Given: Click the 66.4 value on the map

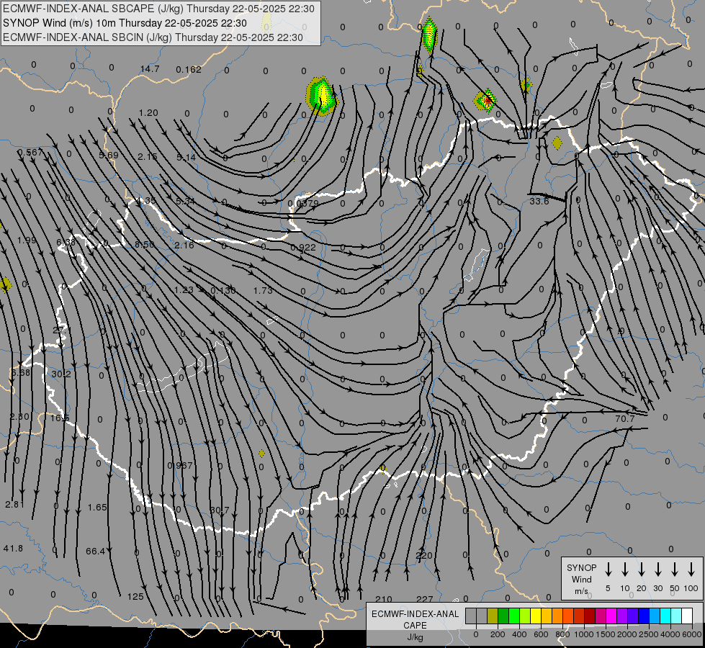Looking at the screenshot, I should tap(95, 551).
